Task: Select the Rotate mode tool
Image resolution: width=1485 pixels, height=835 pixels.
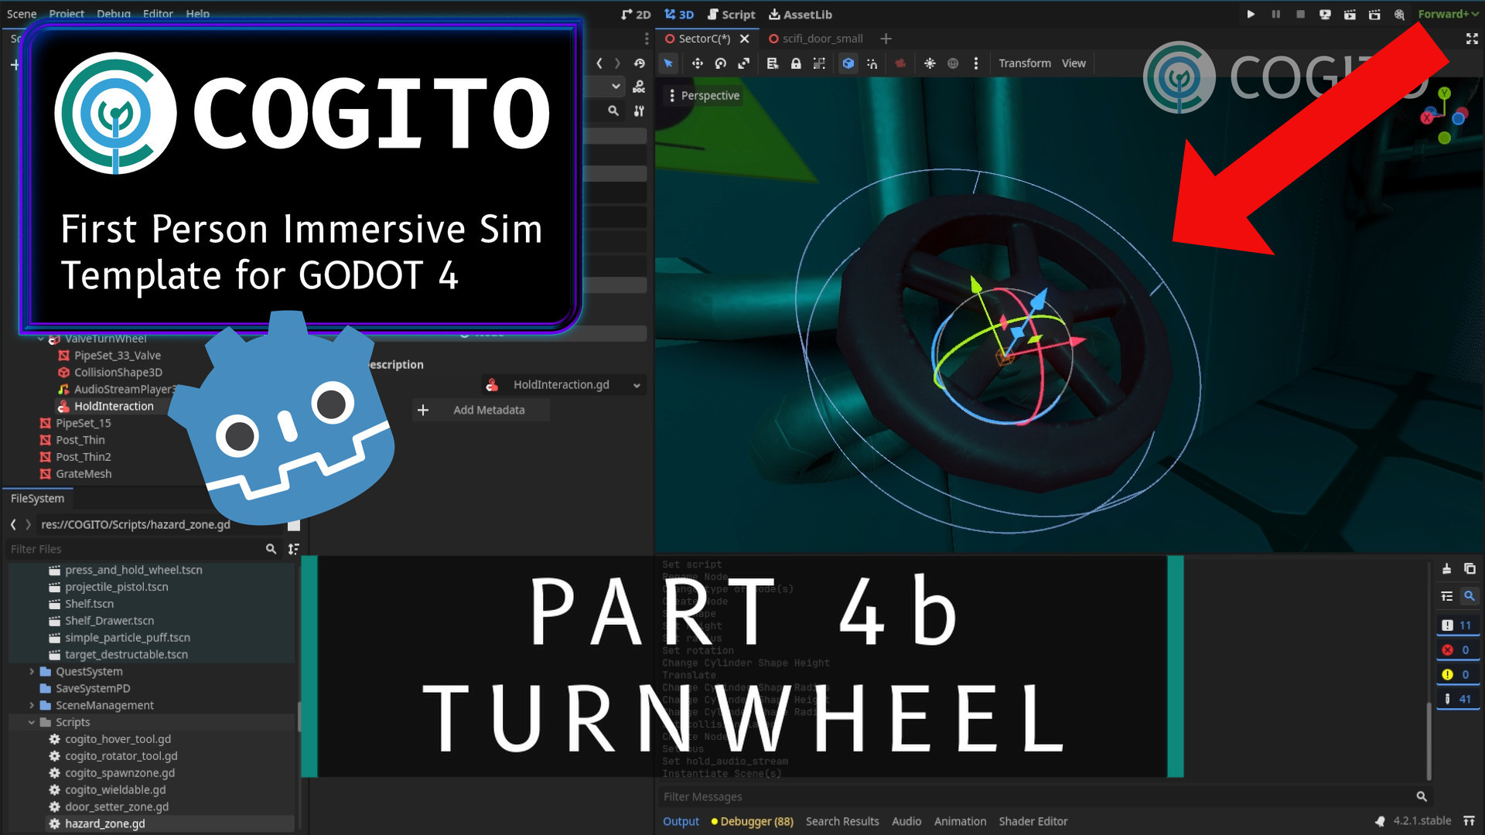Action: [720, 63]
